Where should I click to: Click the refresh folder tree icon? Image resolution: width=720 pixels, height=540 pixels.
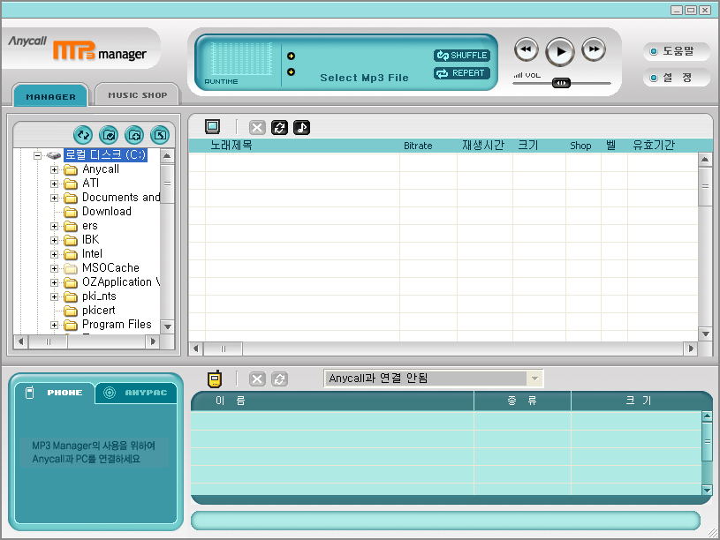83,135
